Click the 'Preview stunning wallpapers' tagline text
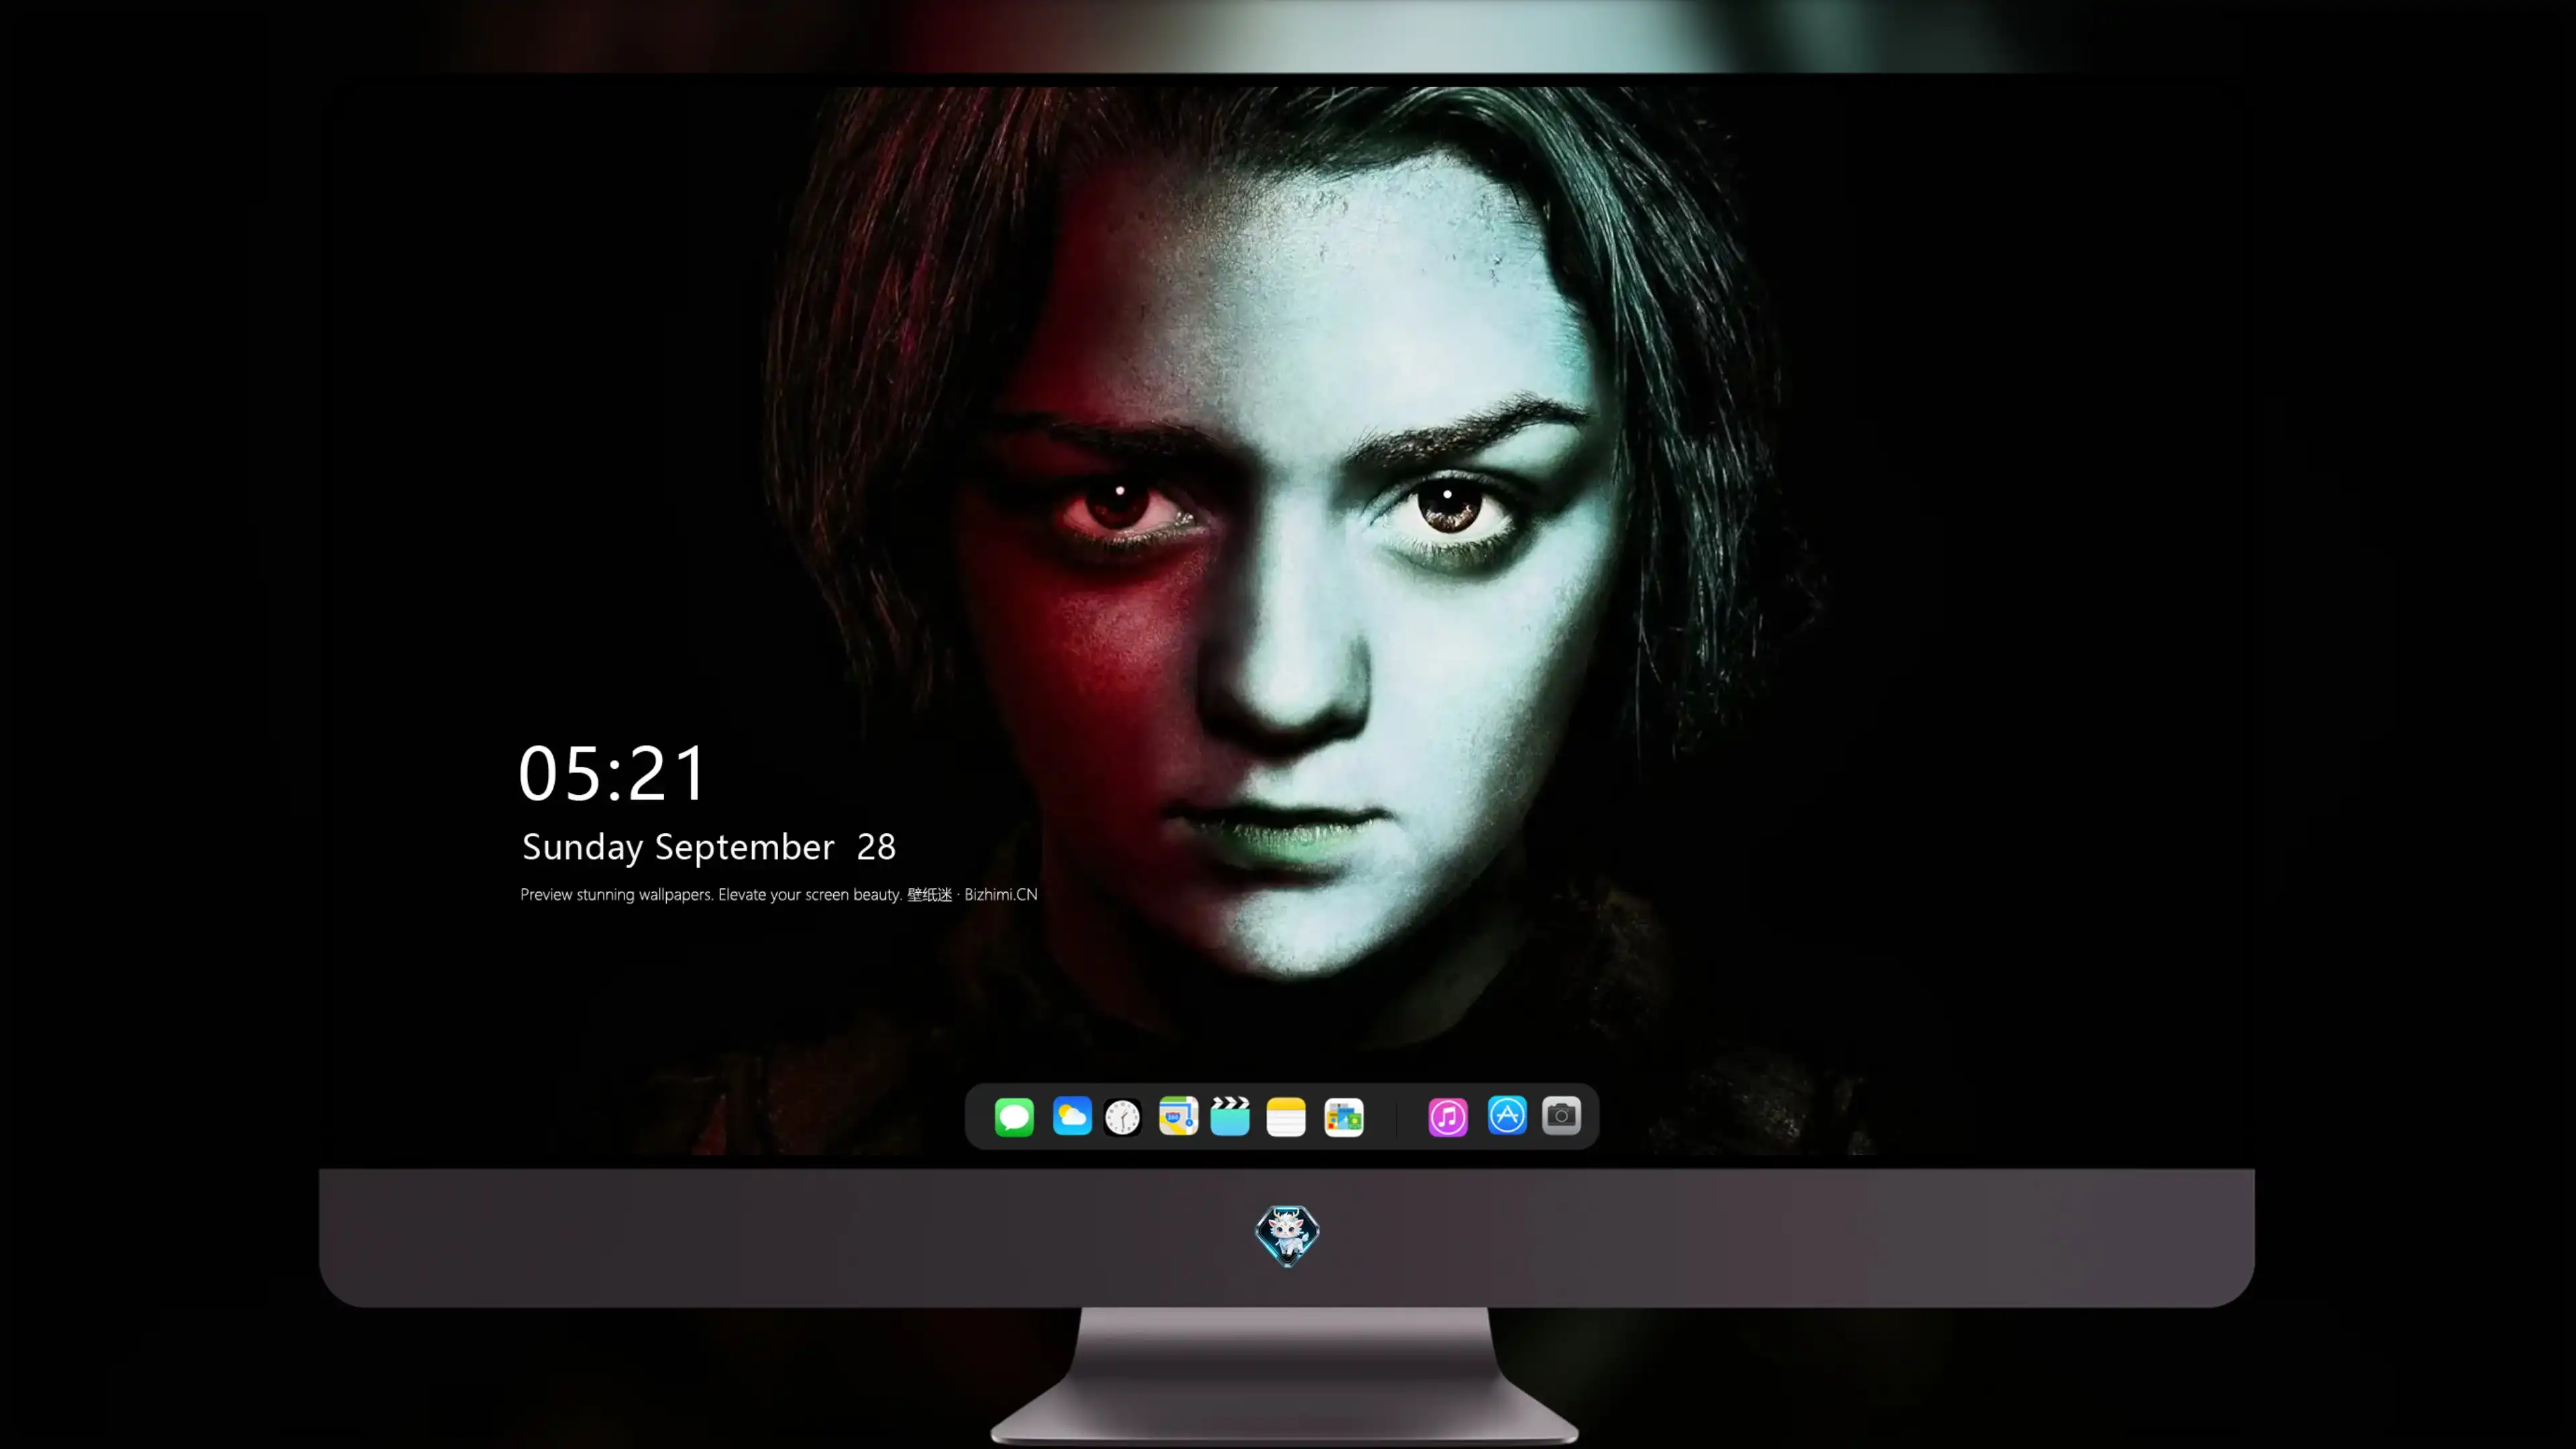2576x1449 pixels. (x=779, y=894)
